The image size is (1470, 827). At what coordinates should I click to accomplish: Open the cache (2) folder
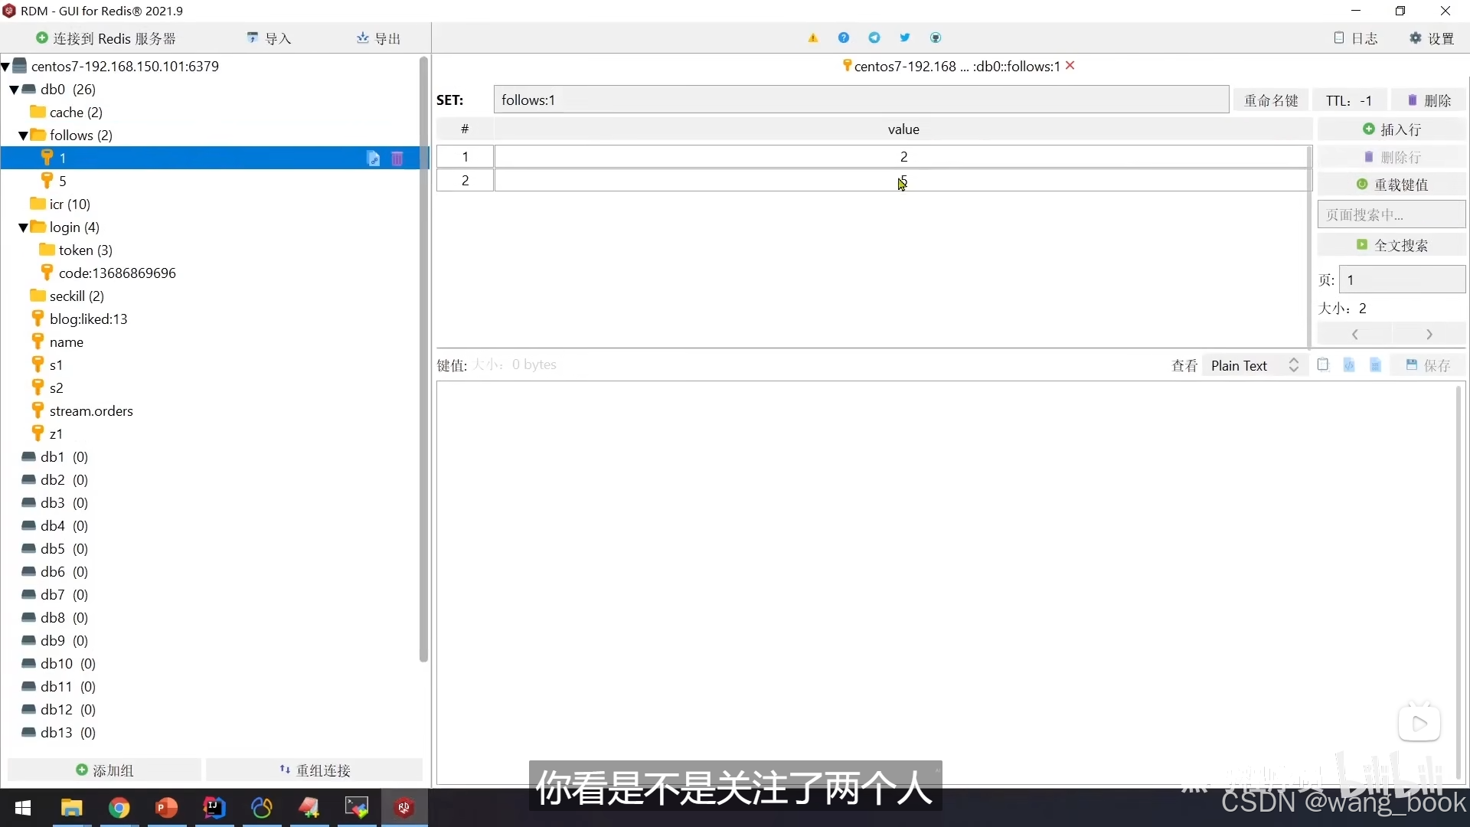tap(67, 113)
